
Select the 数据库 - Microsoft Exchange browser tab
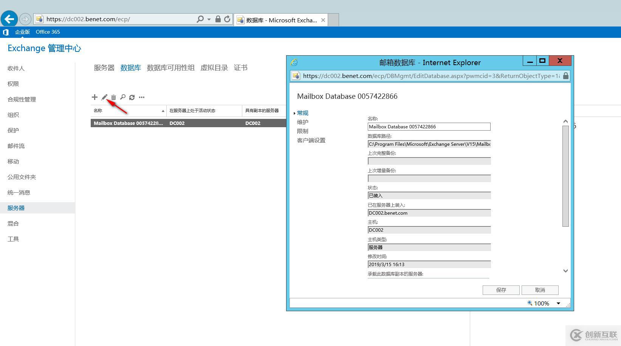tap(281, 20)
